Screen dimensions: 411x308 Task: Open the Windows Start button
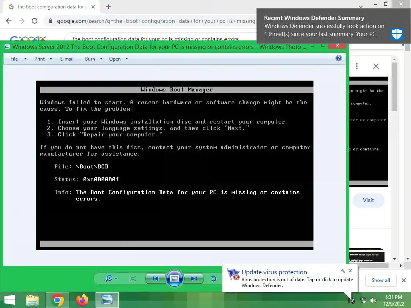pyautogui.click(x=10, y=300)
